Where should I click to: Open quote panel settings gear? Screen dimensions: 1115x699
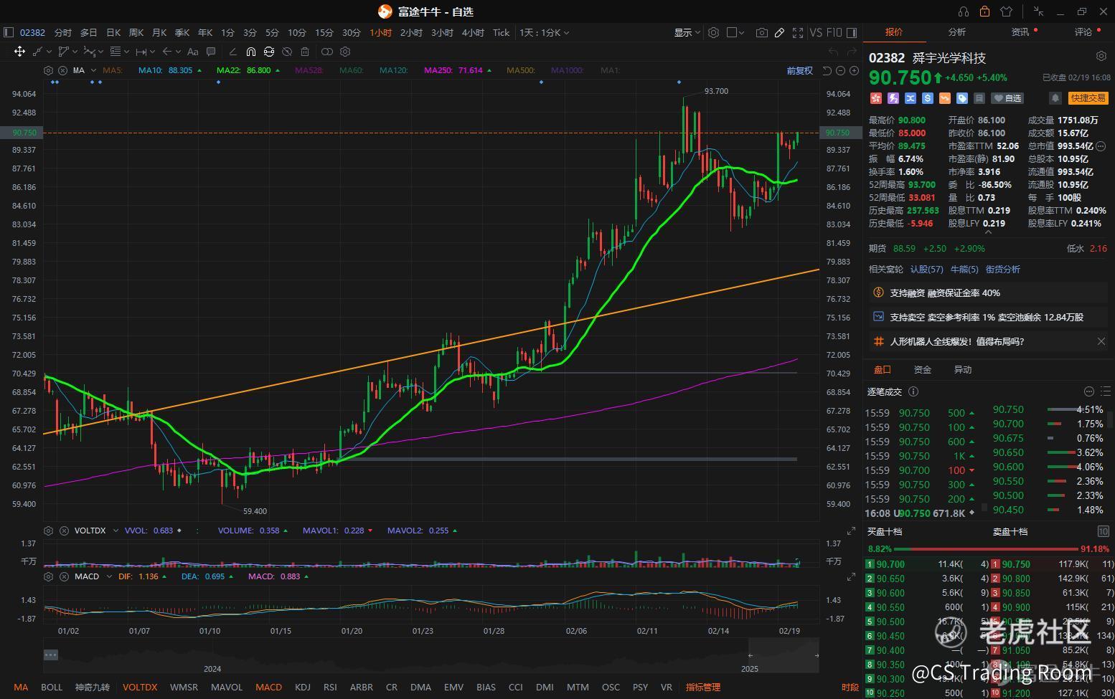(1101, 56)
